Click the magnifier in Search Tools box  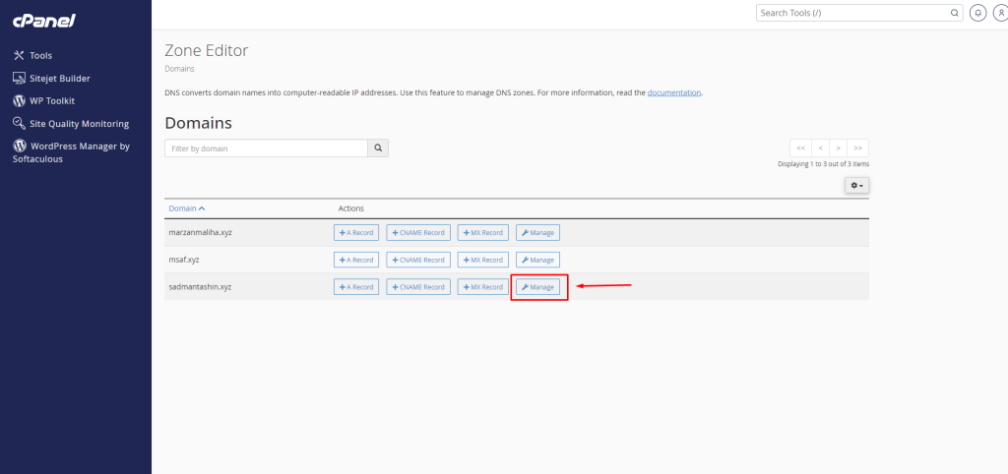pos(953,13)
